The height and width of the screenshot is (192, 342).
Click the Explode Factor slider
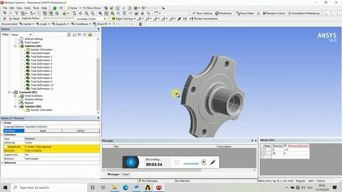[x=59, y=19]
